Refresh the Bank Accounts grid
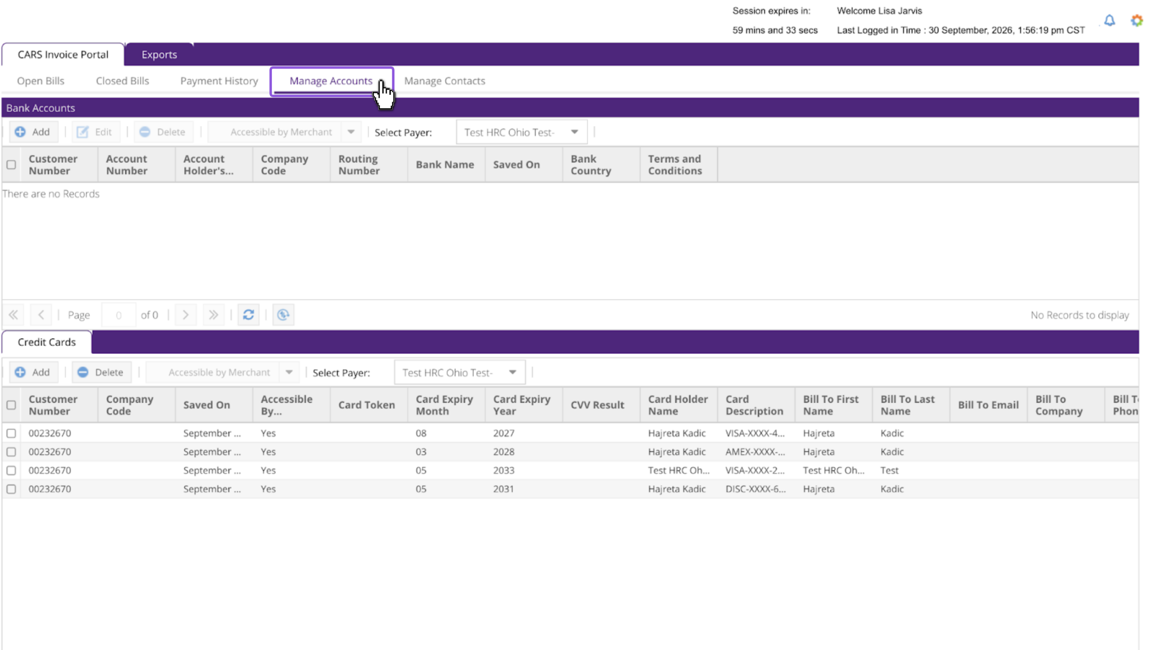The image size is (1154, 650). pyautogui.click(x=248, y=314)
